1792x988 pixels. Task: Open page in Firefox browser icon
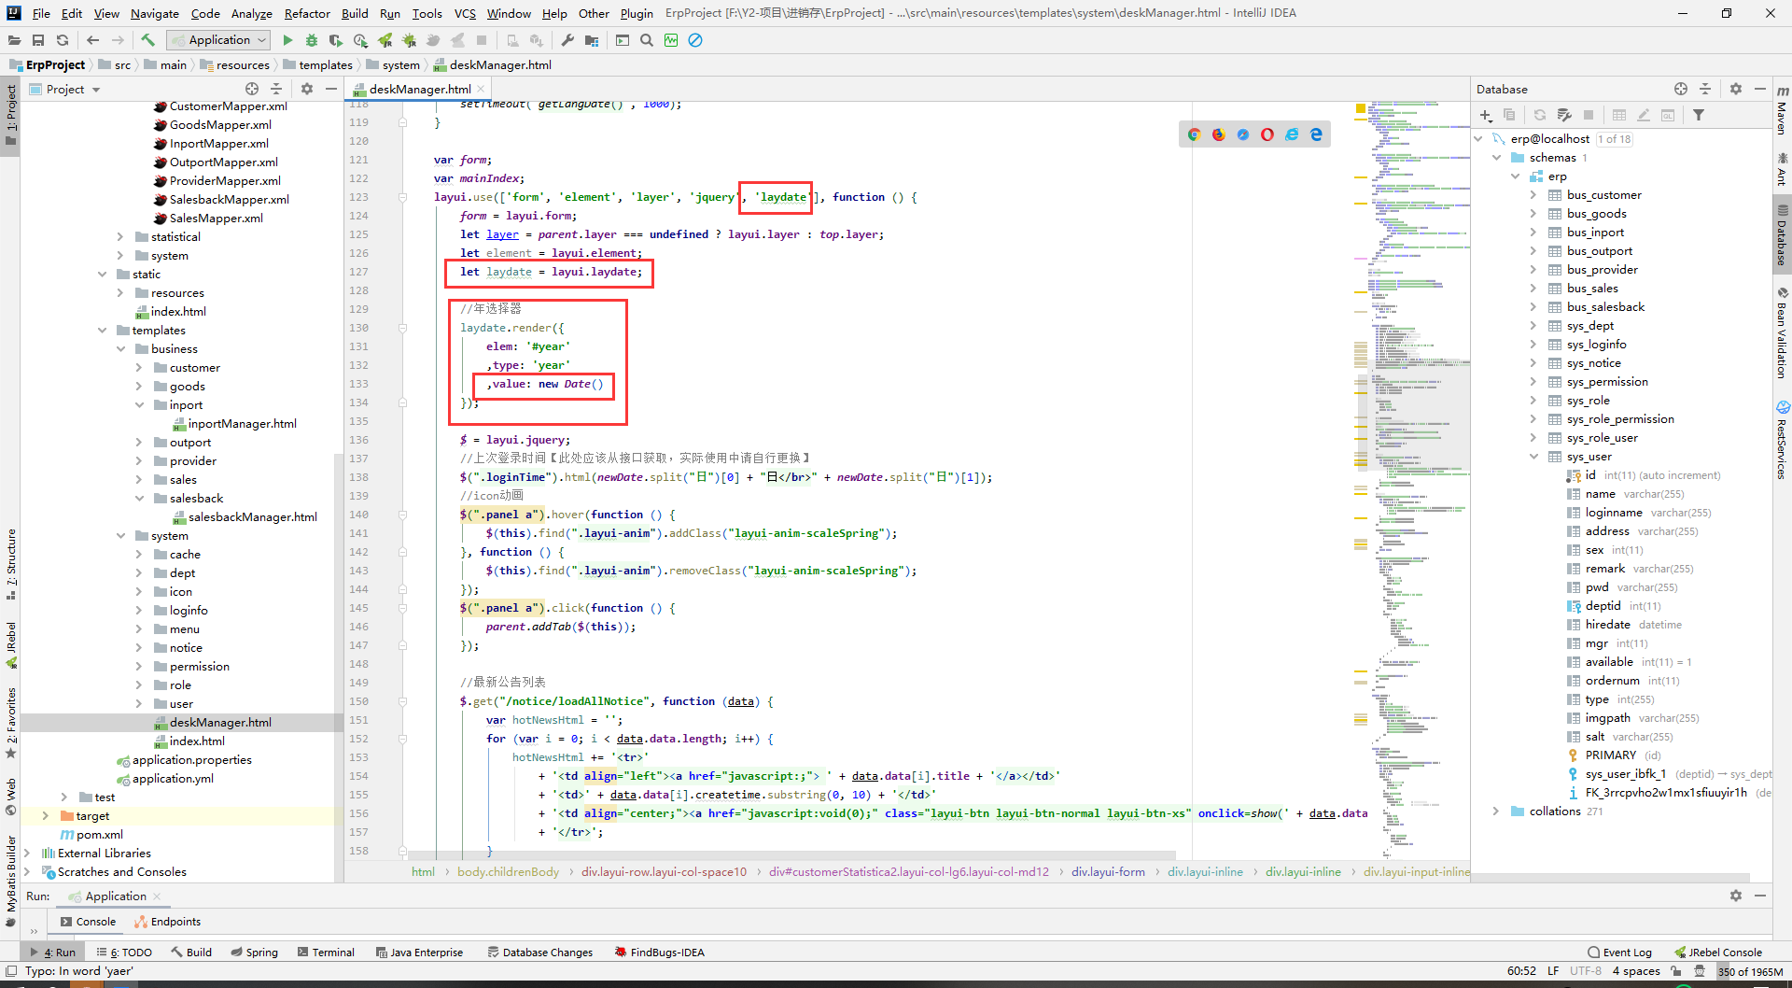tap(1218, 134)
